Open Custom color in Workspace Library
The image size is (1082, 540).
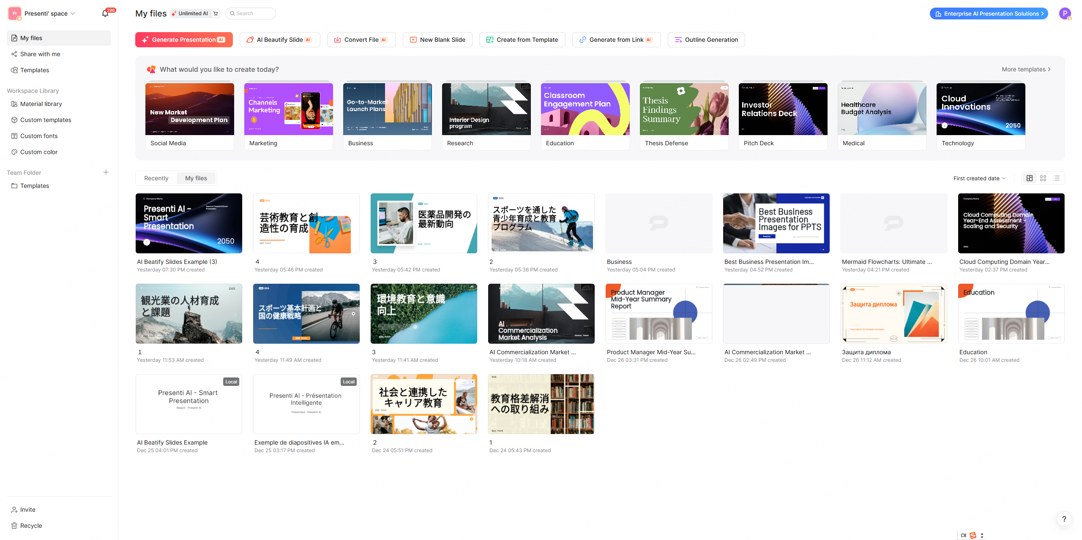pyautogui.click(x=38, y=152)
